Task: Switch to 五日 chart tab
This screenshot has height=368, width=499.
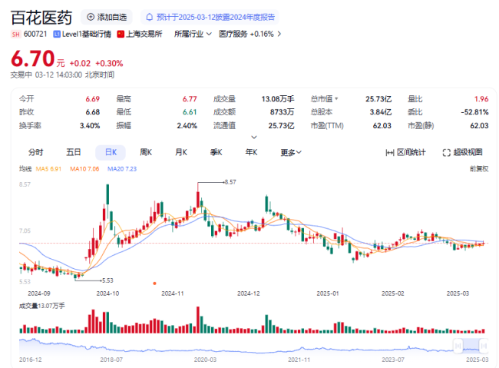Action: [73, 152]
